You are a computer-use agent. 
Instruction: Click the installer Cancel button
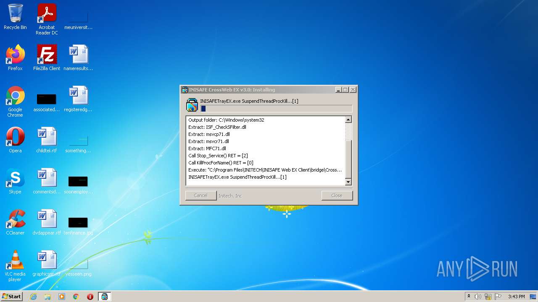[201, 195]
